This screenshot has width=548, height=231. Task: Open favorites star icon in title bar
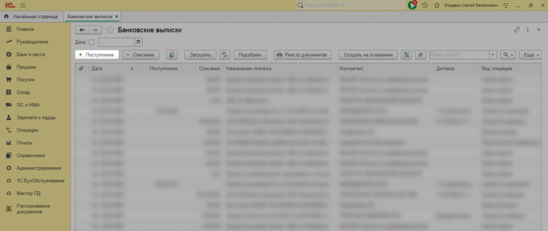(437, 5)
